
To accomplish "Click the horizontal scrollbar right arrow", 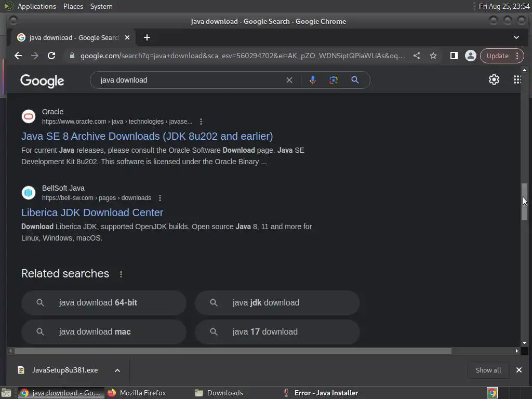I will [517, 351].
